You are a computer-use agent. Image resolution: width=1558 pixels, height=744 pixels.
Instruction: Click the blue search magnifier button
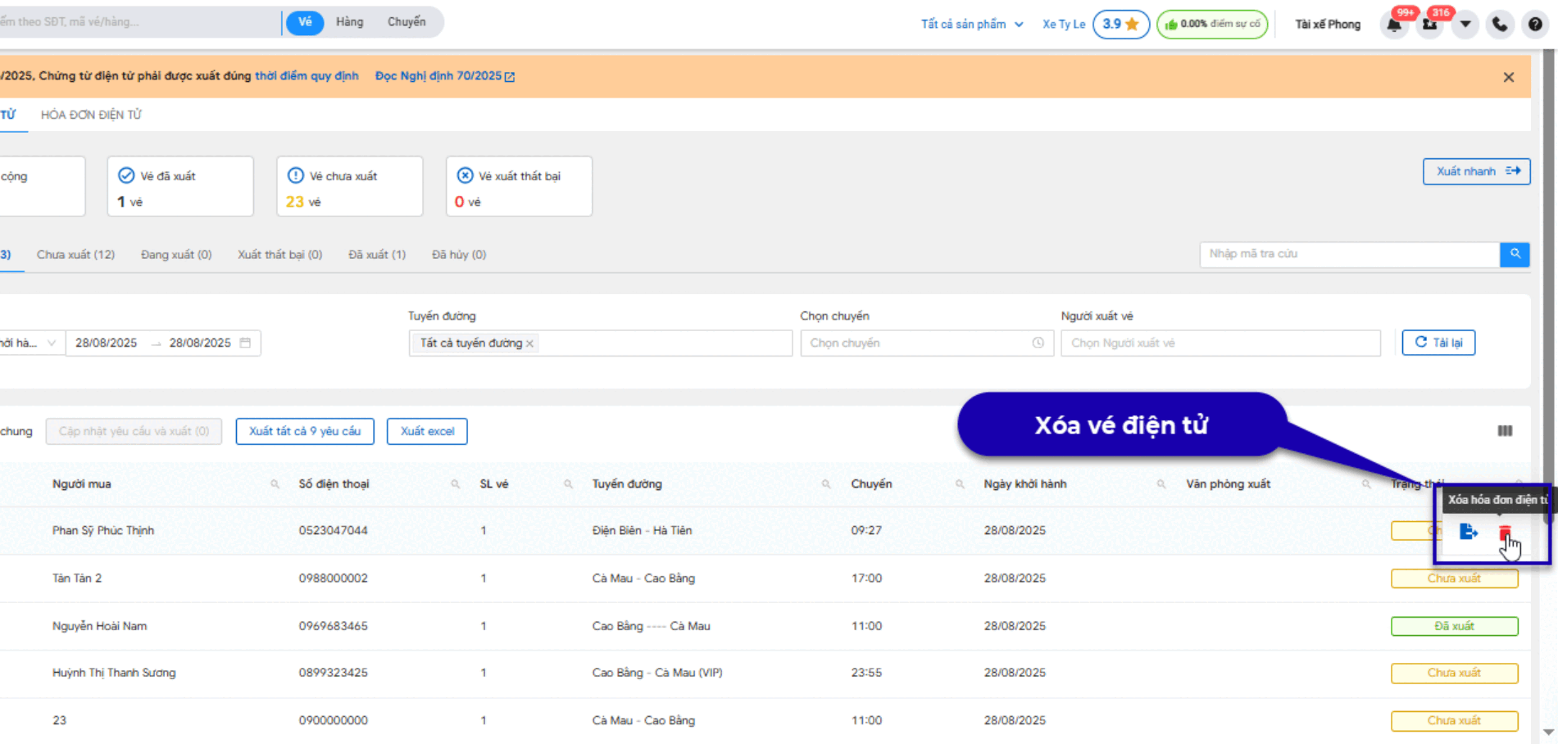tap(1515, 254)
